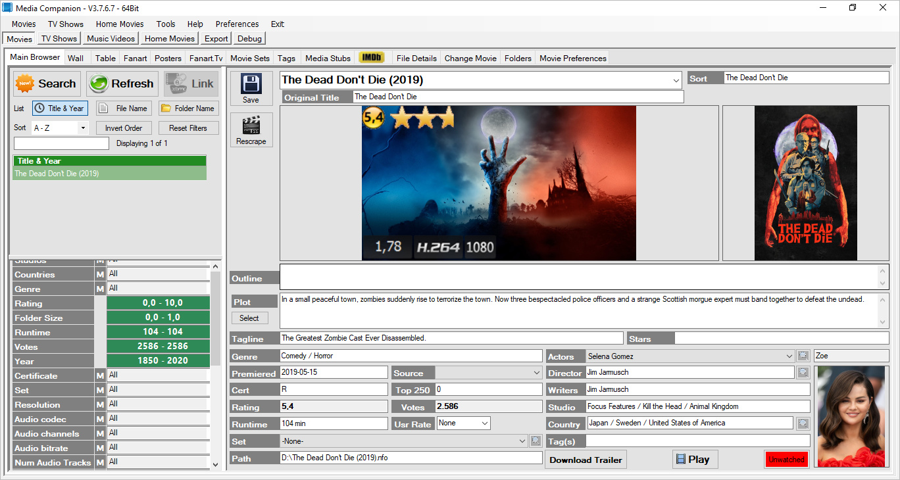Image resolution: width=900 pixels, height=480 pixels.
Task: Click the Year range 1850 - 2020 bar
Action: (x=158, y=361)
